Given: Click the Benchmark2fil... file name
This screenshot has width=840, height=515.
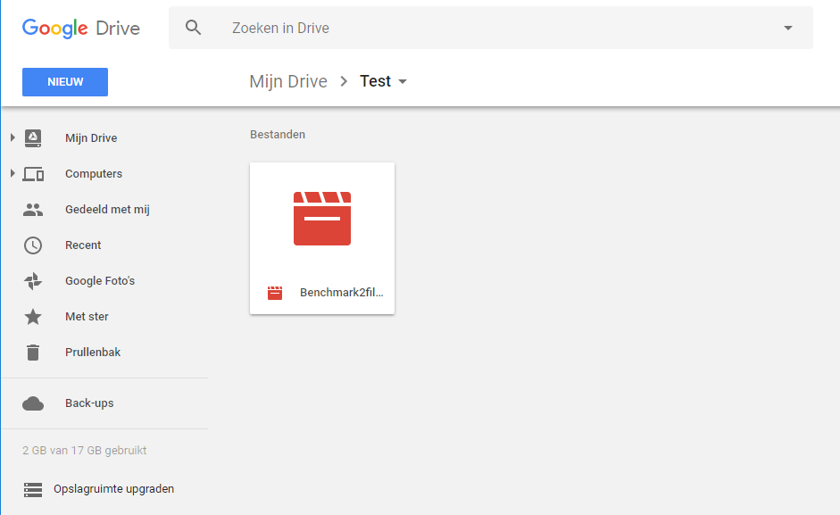Looking at the screenshot, I should tap(342, 293).
